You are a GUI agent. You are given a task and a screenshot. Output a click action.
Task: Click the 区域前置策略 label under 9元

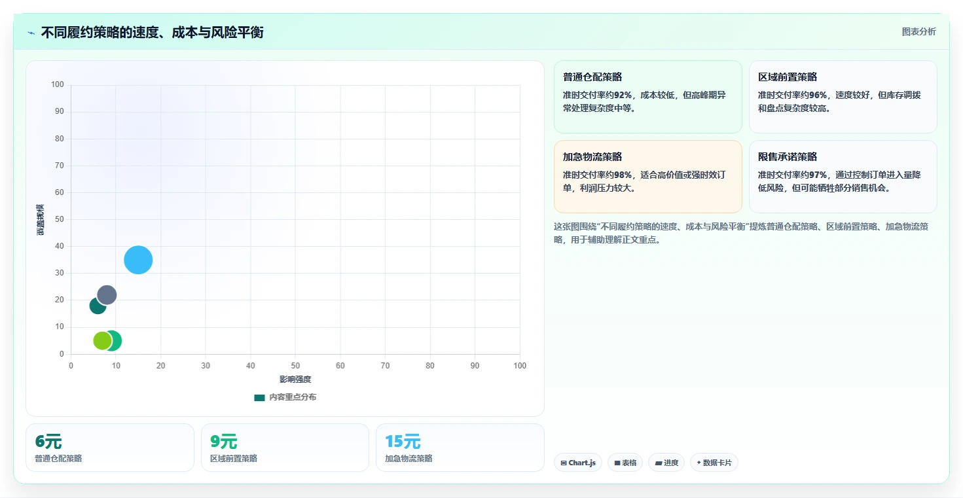234,458
